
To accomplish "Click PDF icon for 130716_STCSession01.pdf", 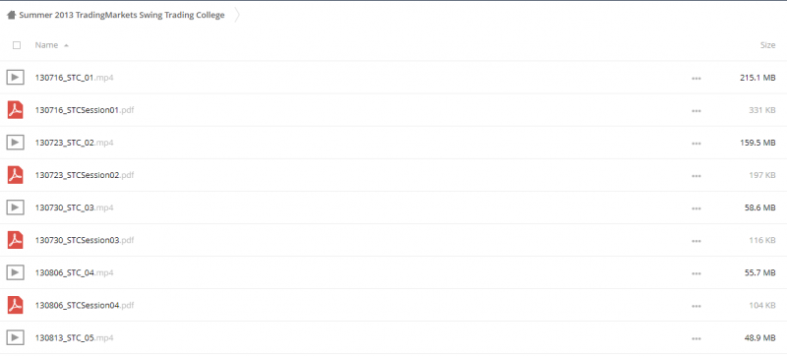I will tap(16, 110).
